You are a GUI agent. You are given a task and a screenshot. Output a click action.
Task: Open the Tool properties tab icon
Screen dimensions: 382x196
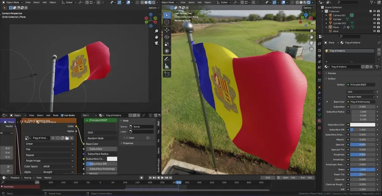(x=320, y=44)
